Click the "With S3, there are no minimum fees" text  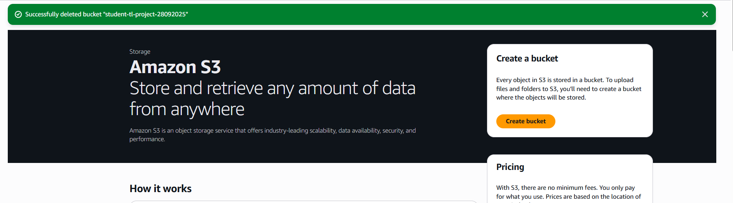565,188
